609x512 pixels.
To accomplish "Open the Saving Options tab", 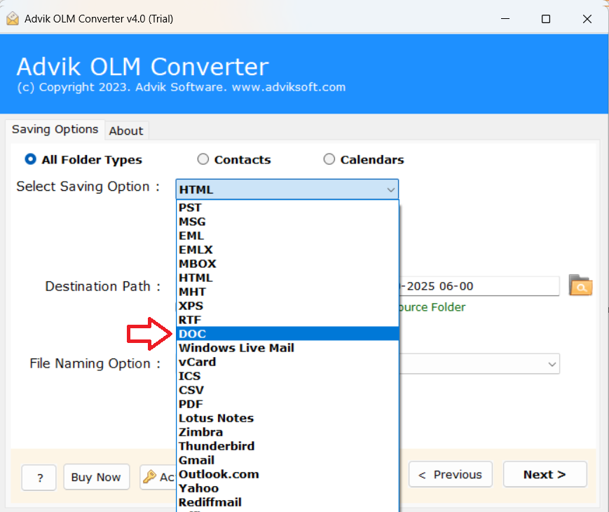I will pos(55,130).
